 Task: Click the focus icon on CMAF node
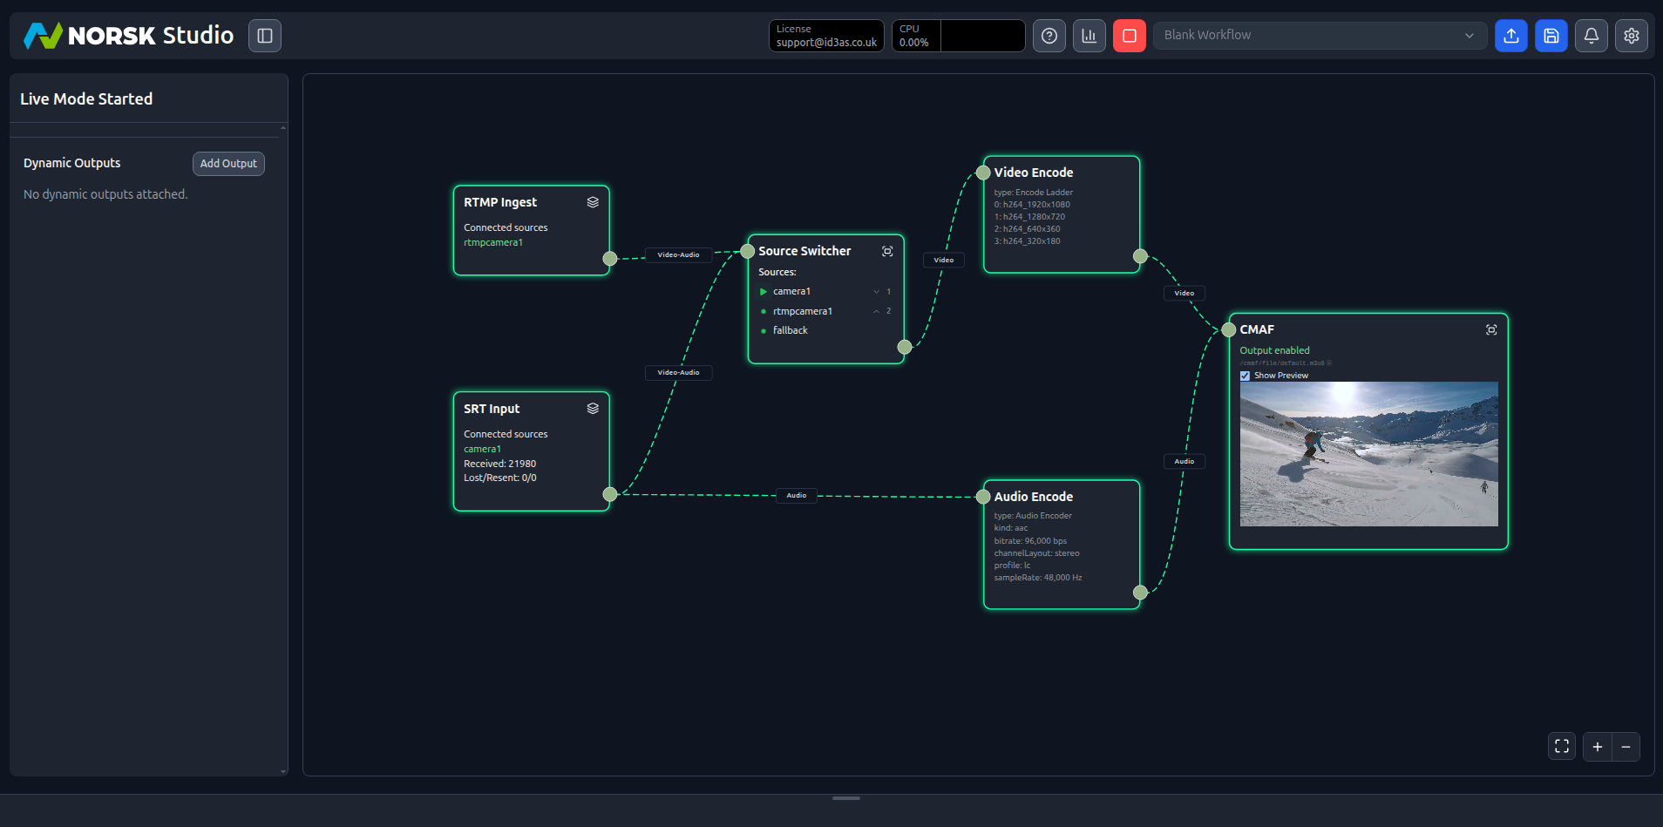click(x=1491, y=329)
